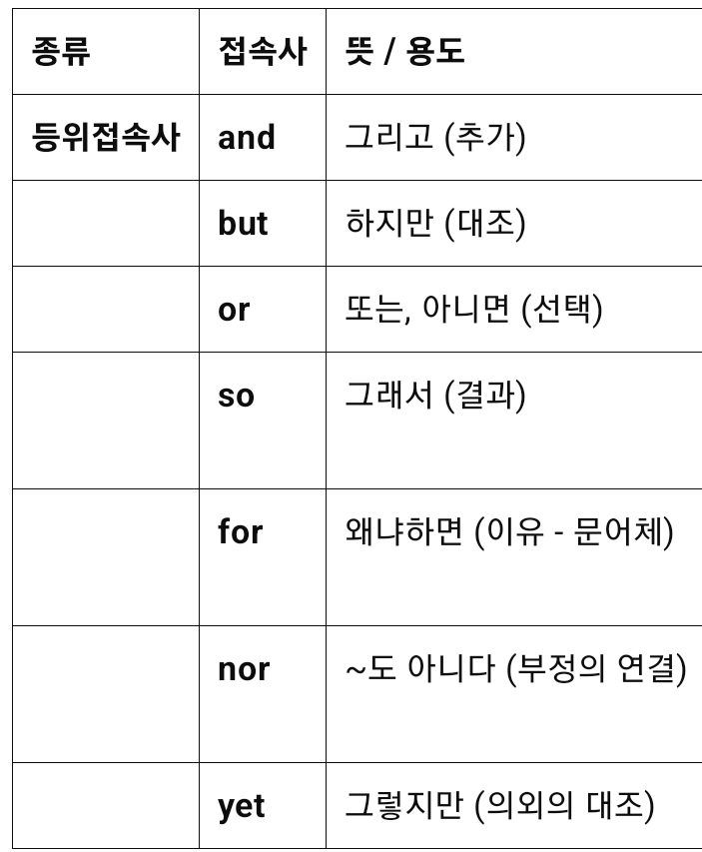Click the word 'yet' in table
This screenshot has width=702, height=852.
click(241, 806)
